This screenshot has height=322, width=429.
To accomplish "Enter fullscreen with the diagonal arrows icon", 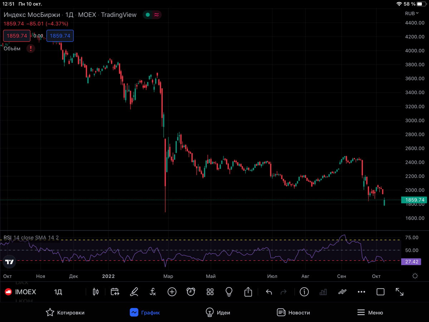I will pyautogui.click(x=400, y=292).
